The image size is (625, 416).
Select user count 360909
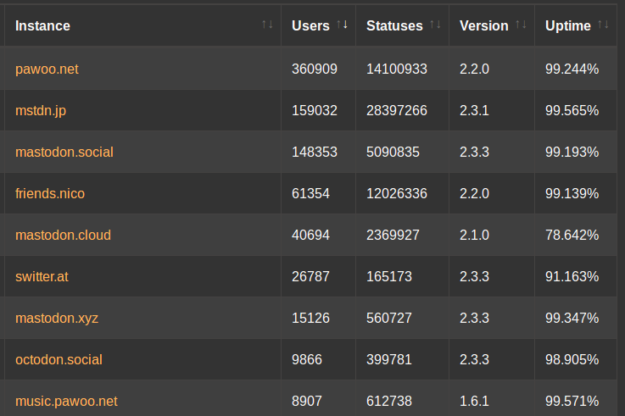(315, 69)
